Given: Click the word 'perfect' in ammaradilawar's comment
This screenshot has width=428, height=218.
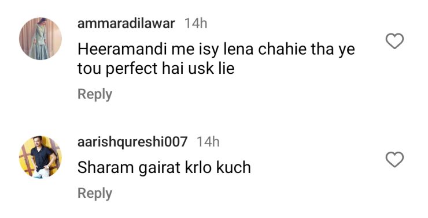Looking at the screenshot, I should [x=131, y=69].
